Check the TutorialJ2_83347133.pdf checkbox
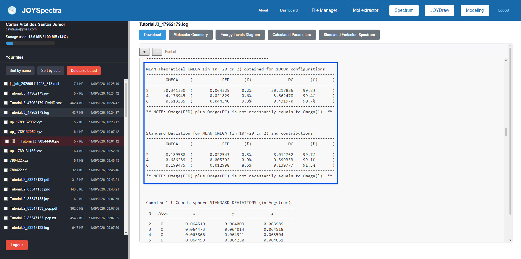521x259 pixels. pyautogui.click(x=6, y=180)
